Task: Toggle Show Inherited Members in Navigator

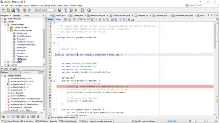Action: (x=3, y=117)
